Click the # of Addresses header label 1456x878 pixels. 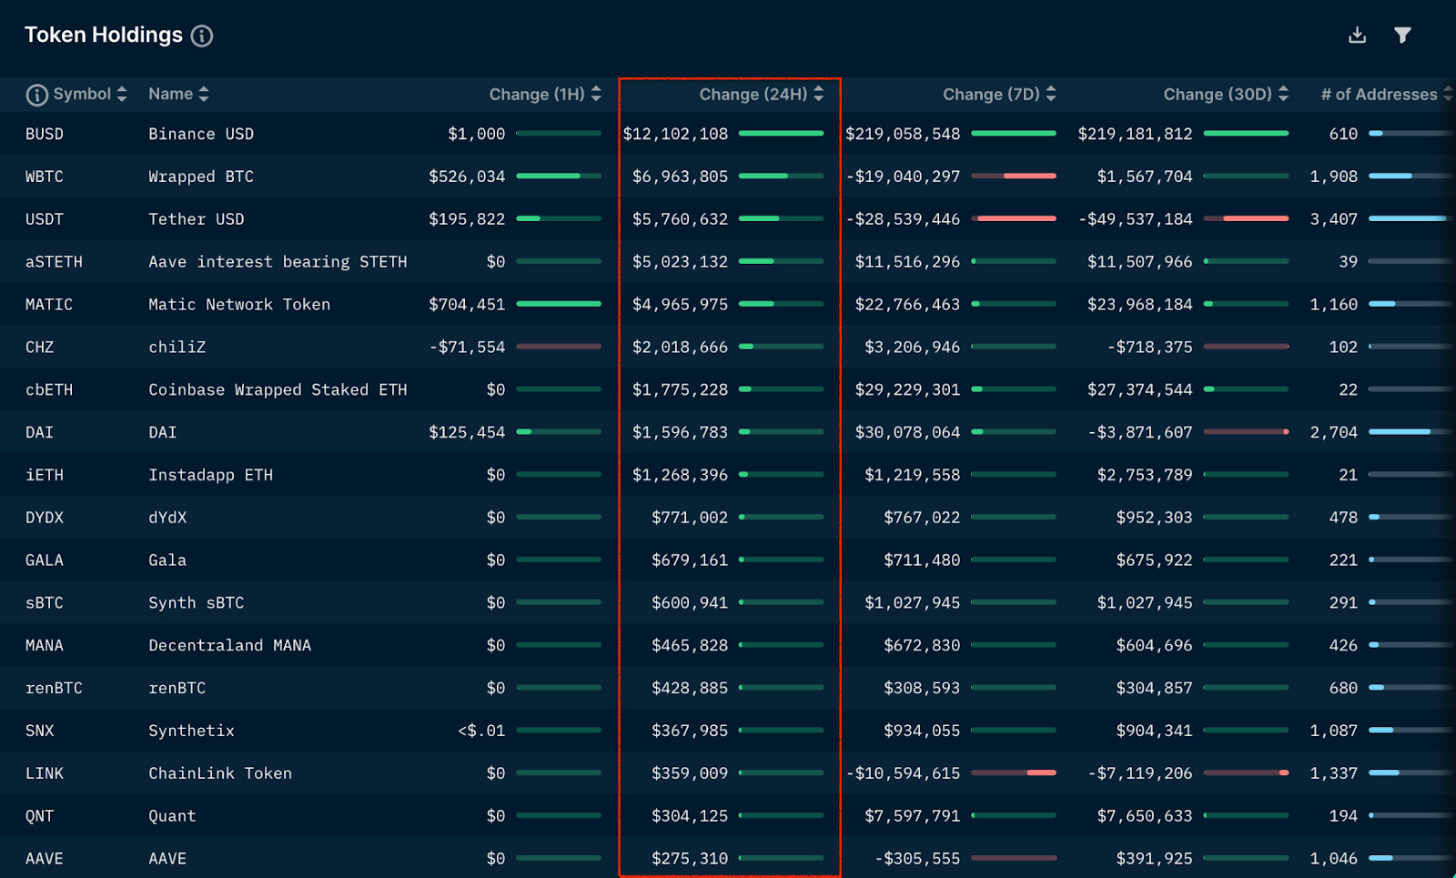1380,95
